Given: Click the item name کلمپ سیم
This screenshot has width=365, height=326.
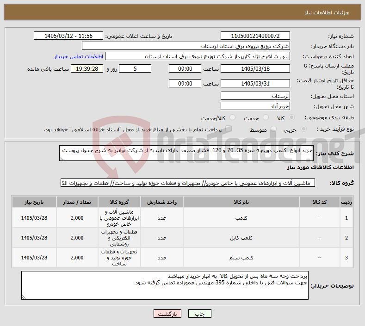Looking at the screenshot, I should point(241,258).
